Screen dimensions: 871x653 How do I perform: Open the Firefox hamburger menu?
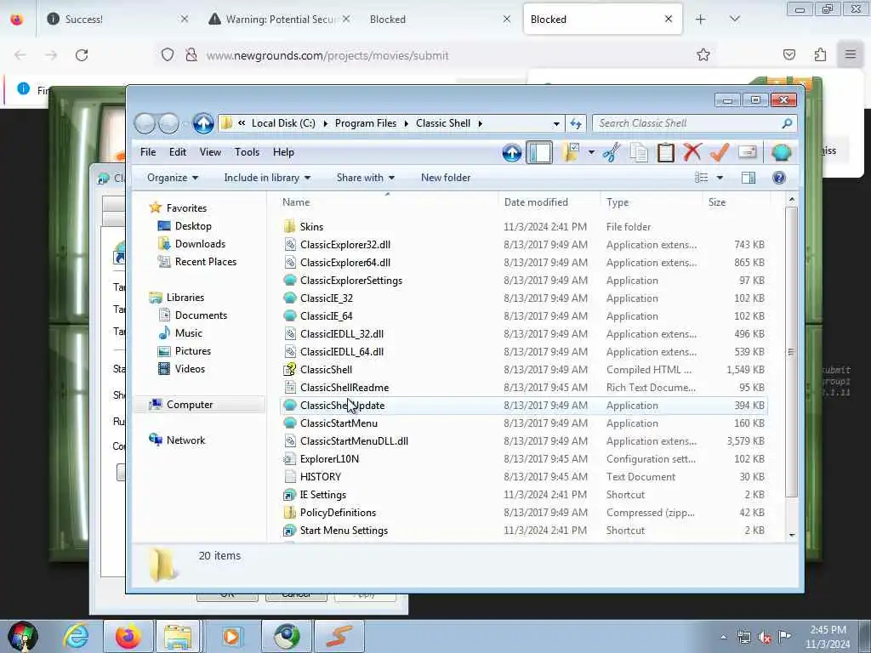(850, 54)
